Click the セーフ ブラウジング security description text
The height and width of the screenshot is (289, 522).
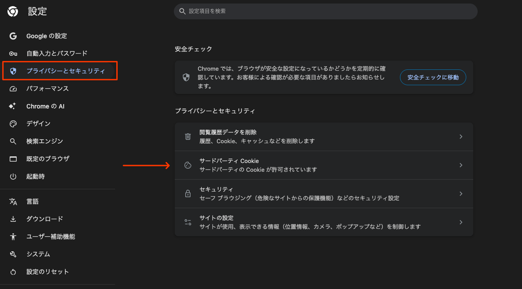point(299,199)
